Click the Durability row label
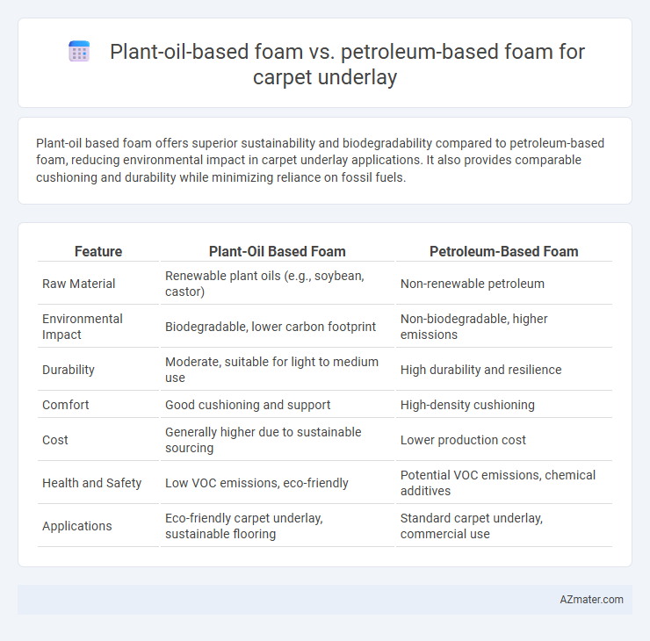 tap(69, 370)
